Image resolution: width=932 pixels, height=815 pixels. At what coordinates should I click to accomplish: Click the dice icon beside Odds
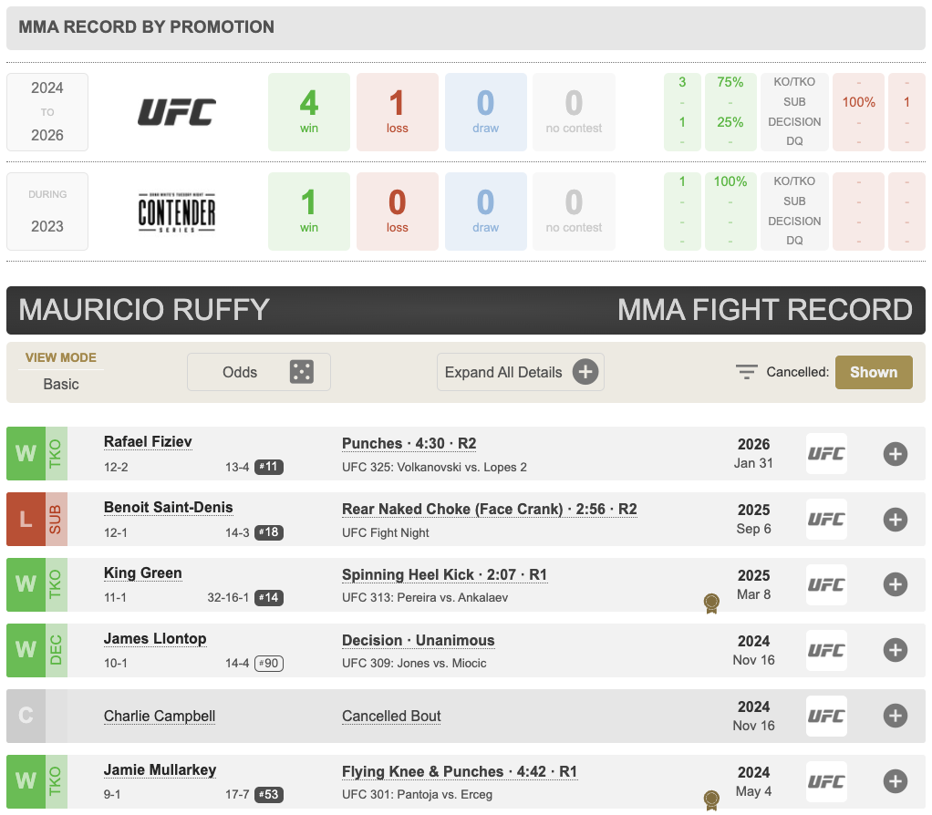[x=301, y=372]
